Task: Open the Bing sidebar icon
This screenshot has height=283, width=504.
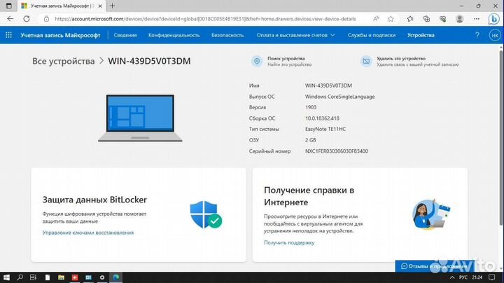Action: (493, 19)
